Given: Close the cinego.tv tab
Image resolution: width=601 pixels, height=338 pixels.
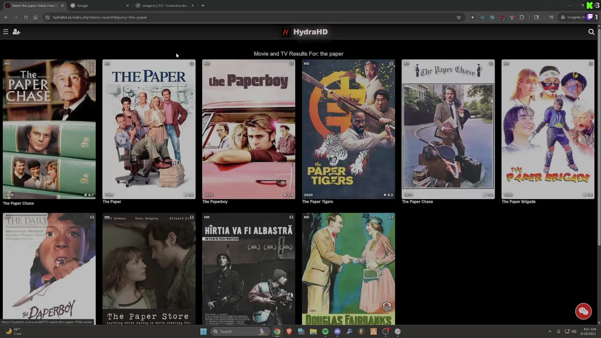Looking at the screenshot, I should [193, 6].
